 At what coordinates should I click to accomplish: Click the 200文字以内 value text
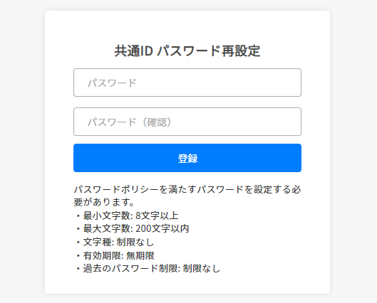162,228
